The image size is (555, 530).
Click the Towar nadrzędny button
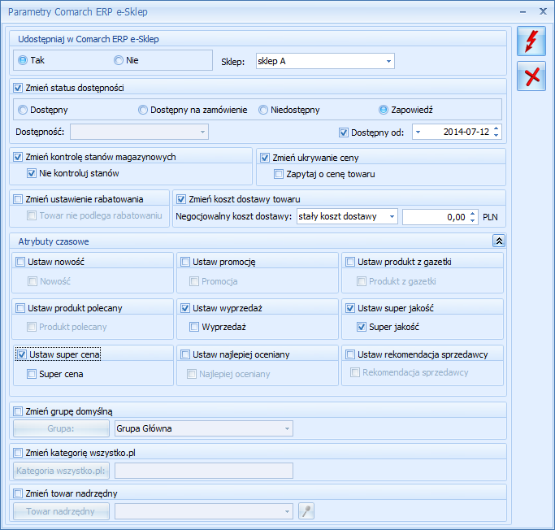[61, 511]
